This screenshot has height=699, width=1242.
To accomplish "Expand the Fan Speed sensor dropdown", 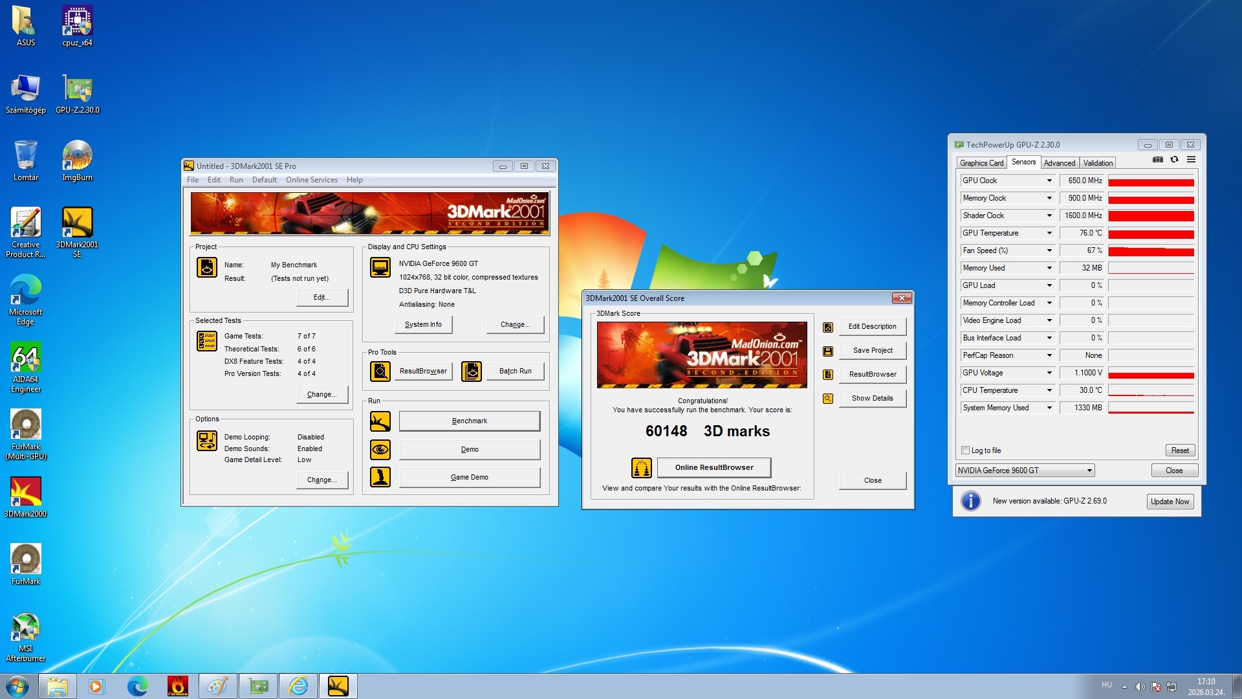I will pos(1049,250).
